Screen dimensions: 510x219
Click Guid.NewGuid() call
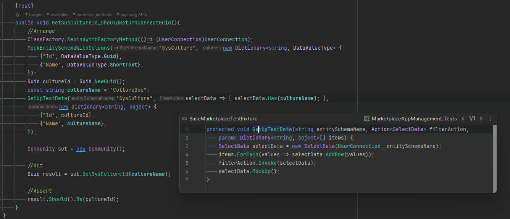102,82
